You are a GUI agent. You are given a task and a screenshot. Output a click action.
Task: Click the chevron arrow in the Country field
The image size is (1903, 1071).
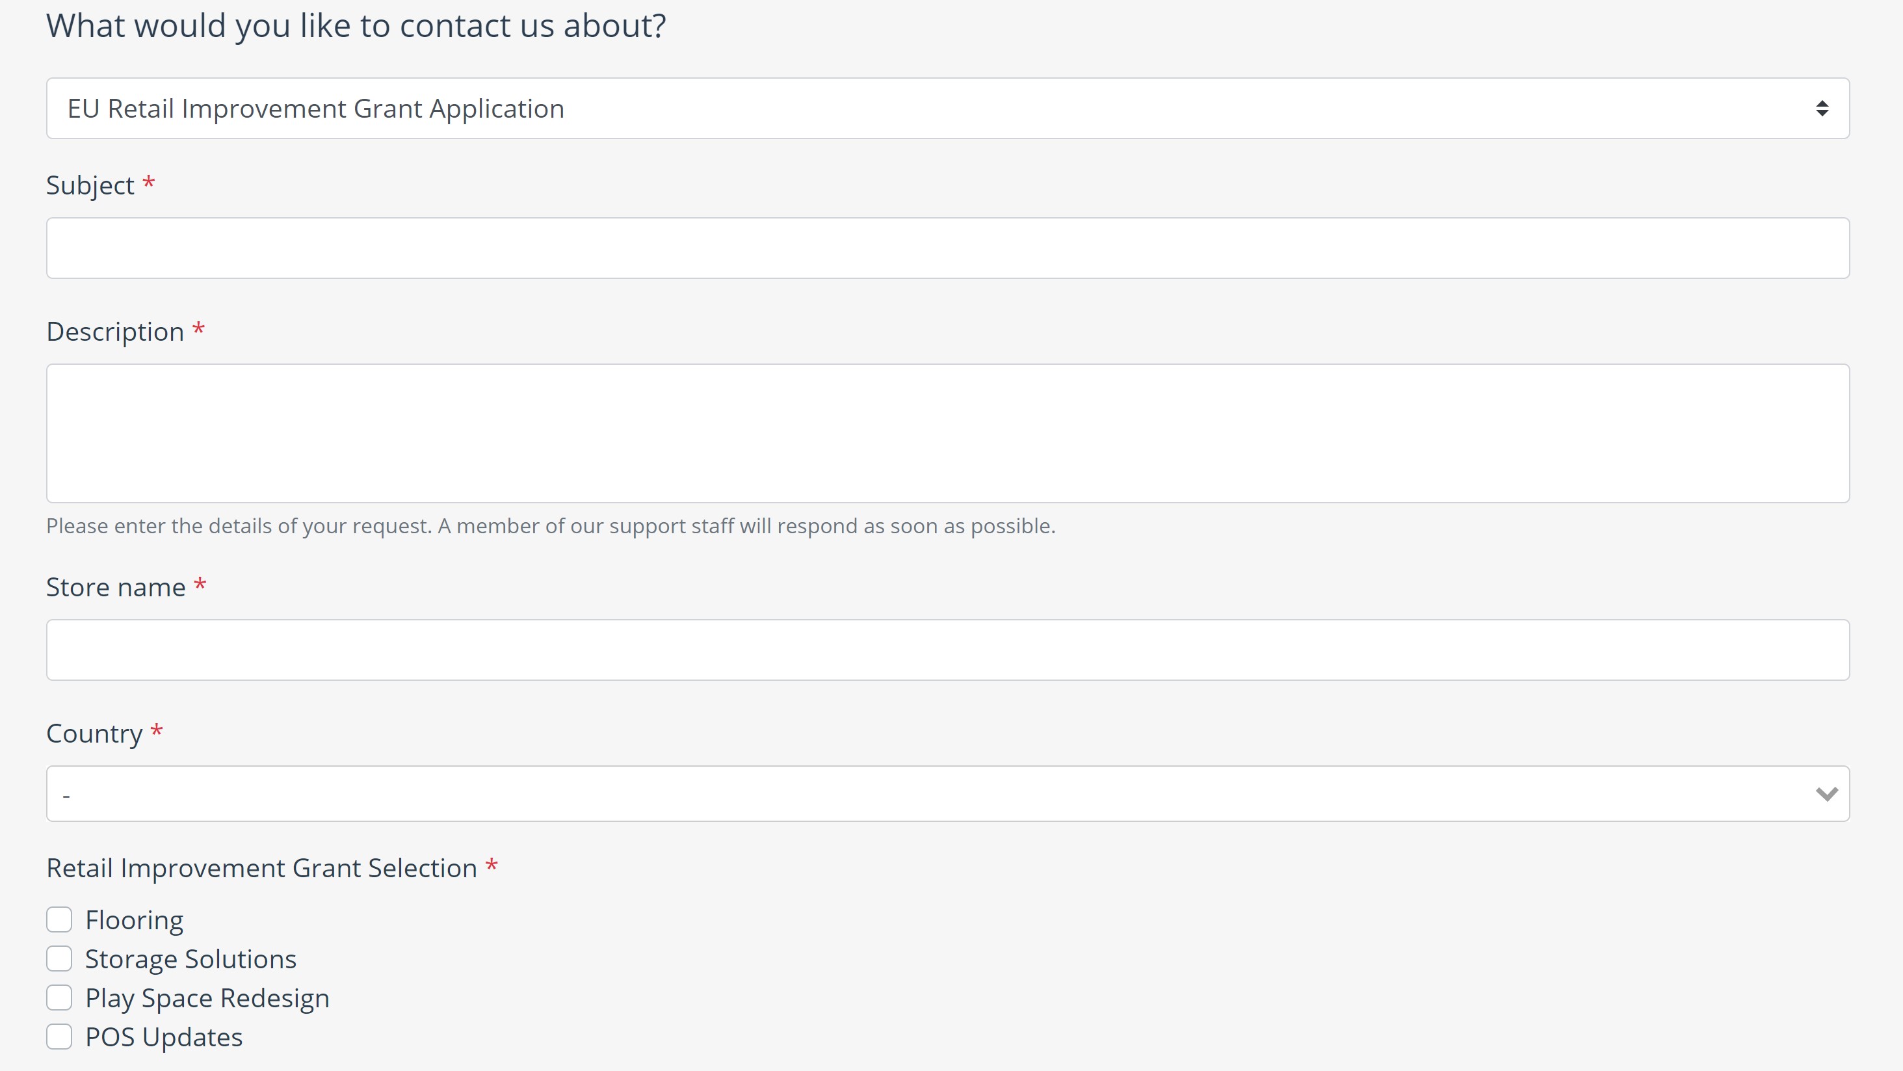[1826, 794]
